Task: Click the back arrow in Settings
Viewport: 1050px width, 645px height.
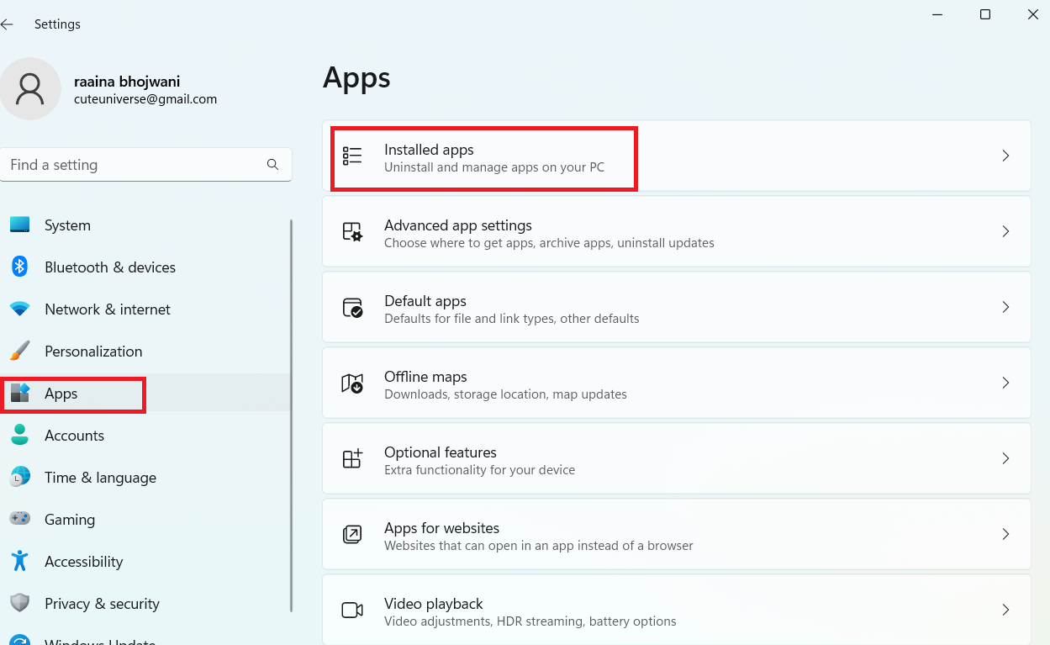Action: click(8, 24)
